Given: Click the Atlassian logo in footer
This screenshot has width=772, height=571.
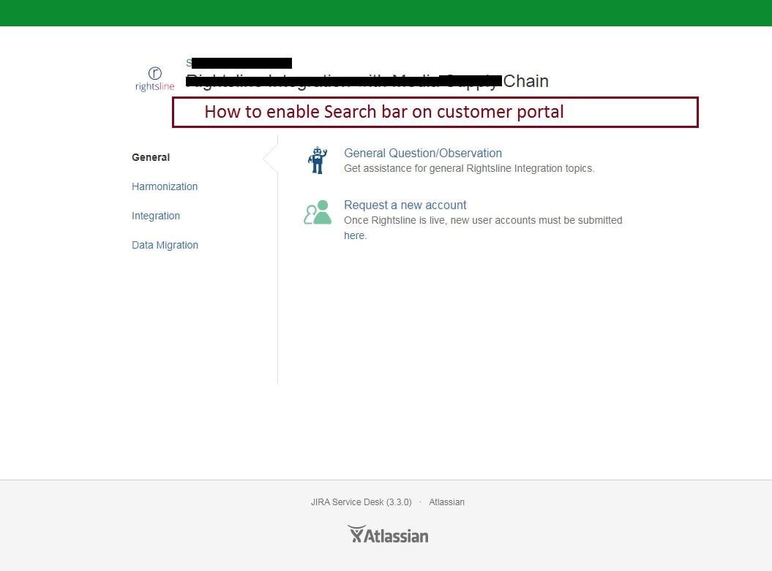Looking at the screenshot, I should [388, 534].
